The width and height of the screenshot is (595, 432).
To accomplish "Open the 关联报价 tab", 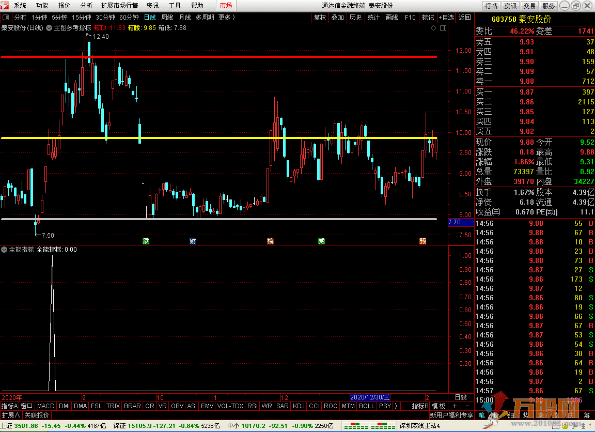I will (x=37, y=415).
